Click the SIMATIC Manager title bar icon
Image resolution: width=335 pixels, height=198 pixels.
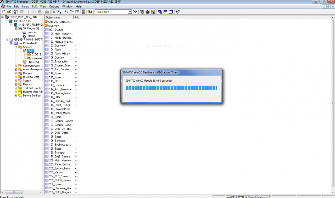[2, 2]
